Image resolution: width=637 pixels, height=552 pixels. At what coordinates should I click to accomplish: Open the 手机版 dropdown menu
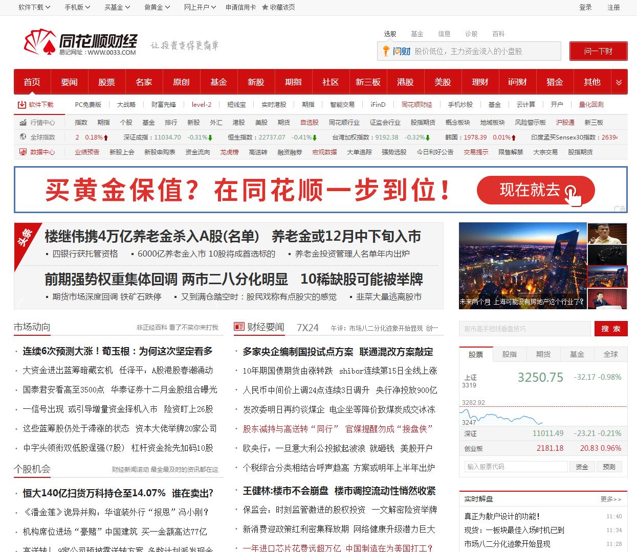(x=77, y=7)
